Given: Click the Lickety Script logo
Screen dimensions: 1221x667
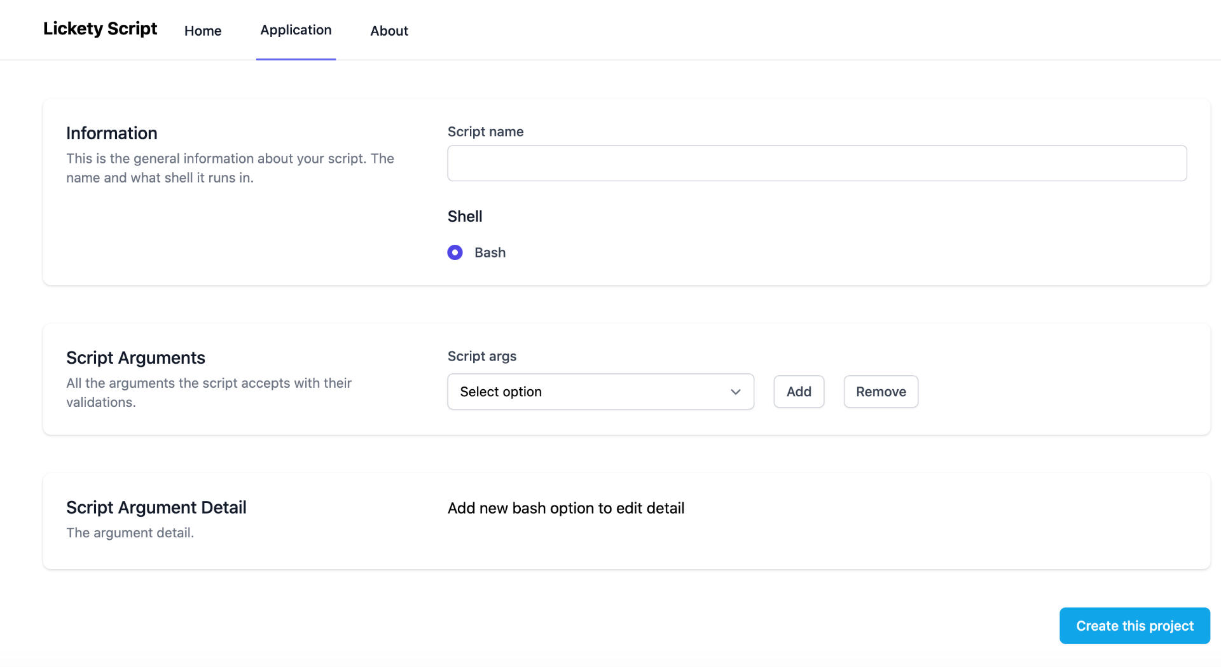Looking at the screenshot, I should (100, 29).
